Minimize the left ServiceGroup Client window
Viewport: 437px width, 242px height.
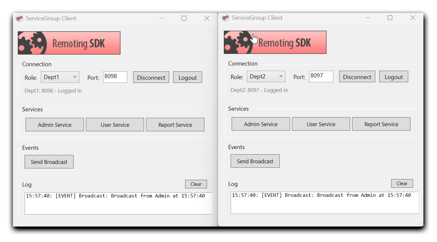coord(162,18)
